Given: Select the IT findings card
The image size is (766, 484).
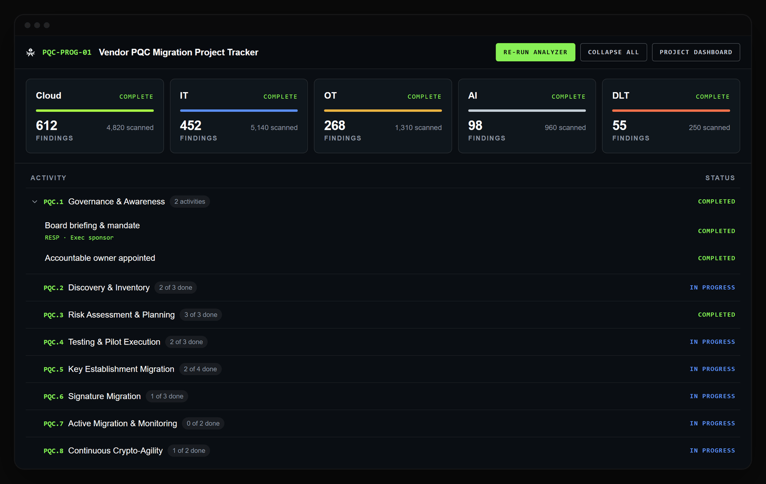Looking at the screenshot, I should pos(239,116).
